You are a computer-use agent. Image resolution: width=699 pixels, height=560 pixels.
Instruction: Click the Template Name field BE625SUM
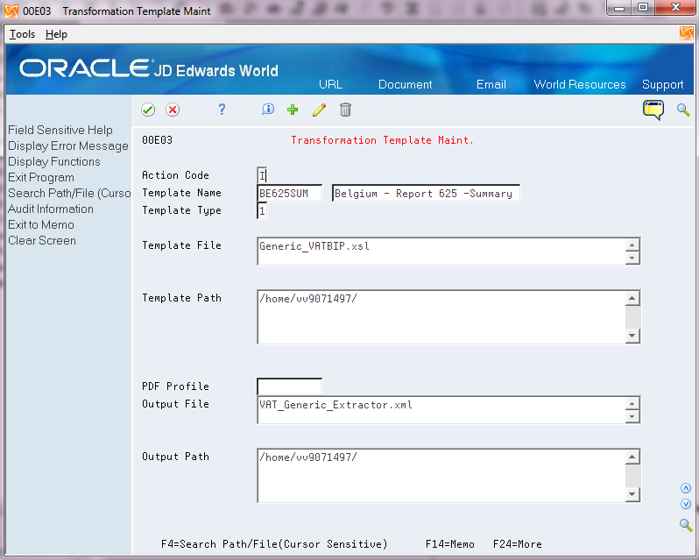[289, 193]
